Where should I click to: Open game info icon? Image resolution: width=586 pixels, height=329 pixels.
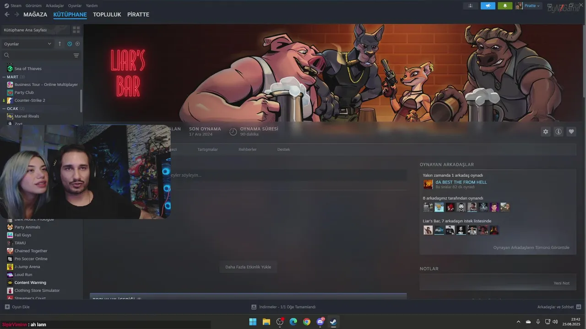click(559, 132)
